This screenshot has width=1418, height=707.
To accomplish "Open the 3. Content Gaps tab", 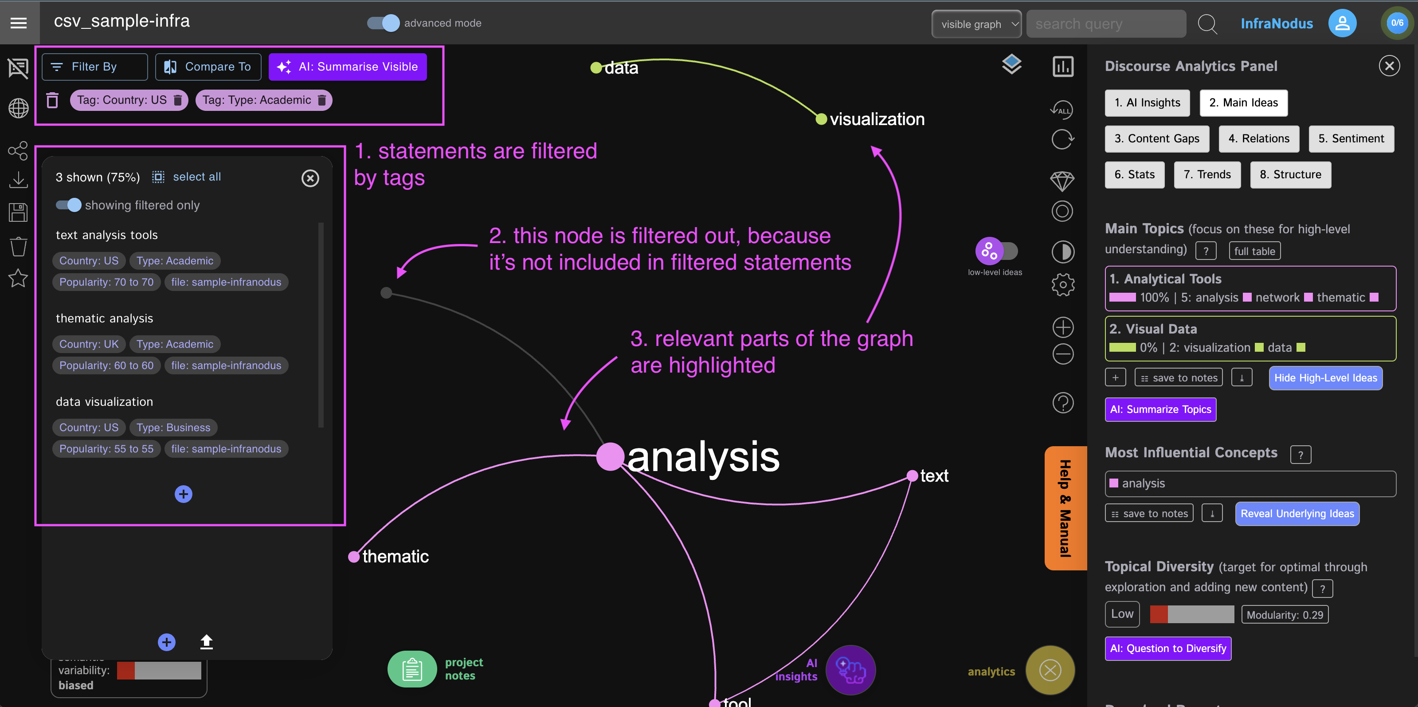I will coord(1156,138).
